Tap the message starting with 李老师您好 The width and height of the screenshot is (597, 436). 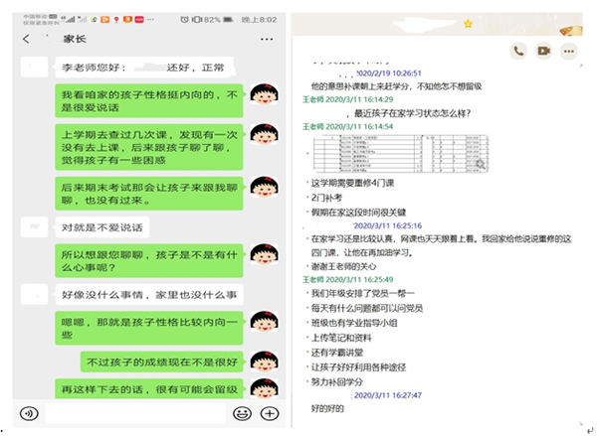coord(144,68)
